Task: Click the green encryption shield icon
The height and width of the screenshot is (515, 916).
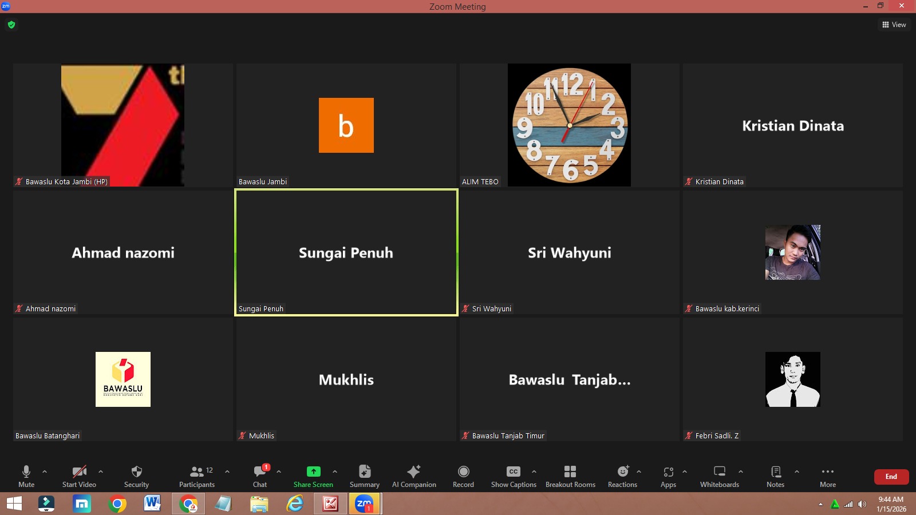Action: [x=11, y=25]
